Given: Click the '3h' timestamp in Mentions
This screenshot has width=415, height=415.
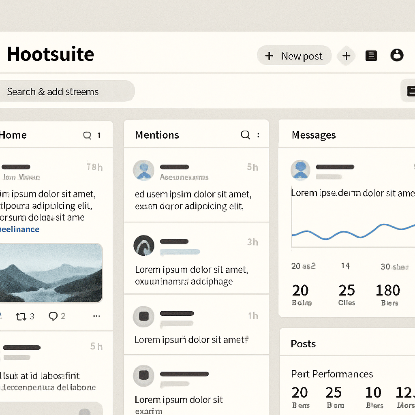Looking at the screenshot, I should click(x=252, y=242).
